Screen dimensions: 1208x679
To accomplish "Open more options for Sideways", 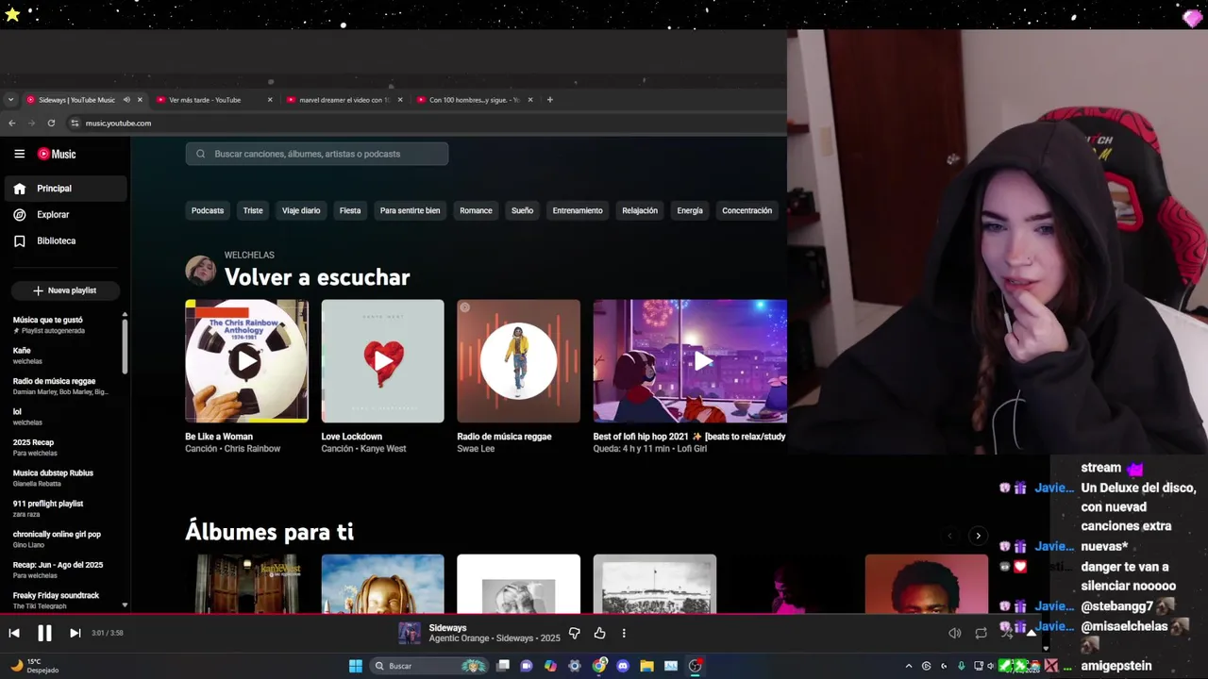I will [x=624, y=633].
